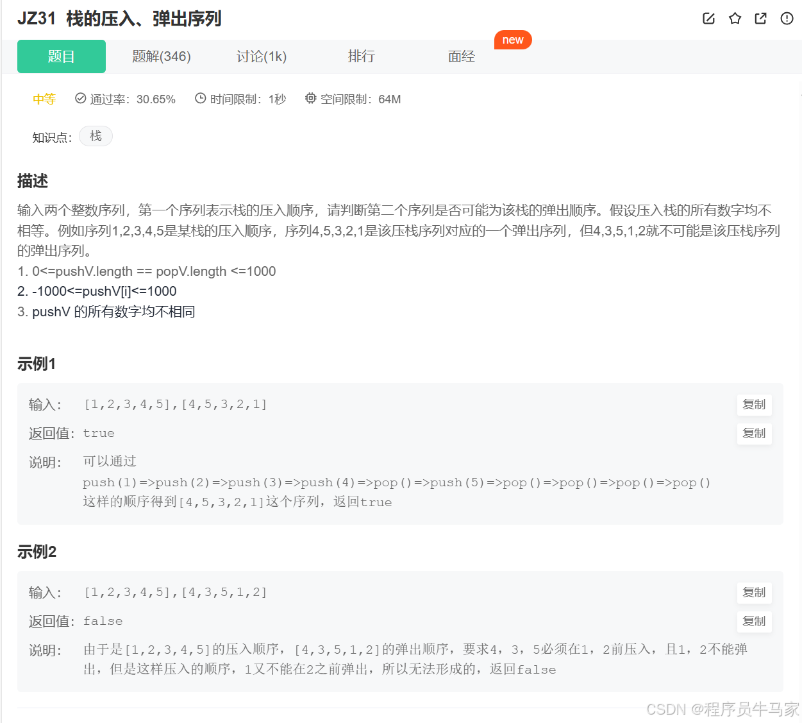Go to the 排行 tab

coord(362,56)
